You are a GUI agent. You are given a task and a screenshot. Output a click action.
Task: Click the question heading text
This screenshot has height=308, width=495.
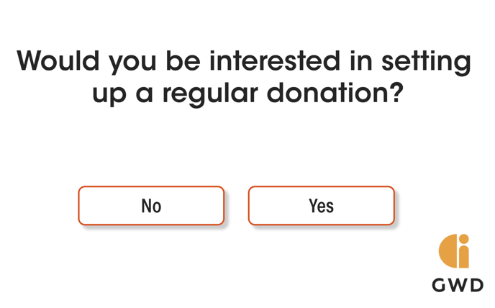(x=244, y=78)
